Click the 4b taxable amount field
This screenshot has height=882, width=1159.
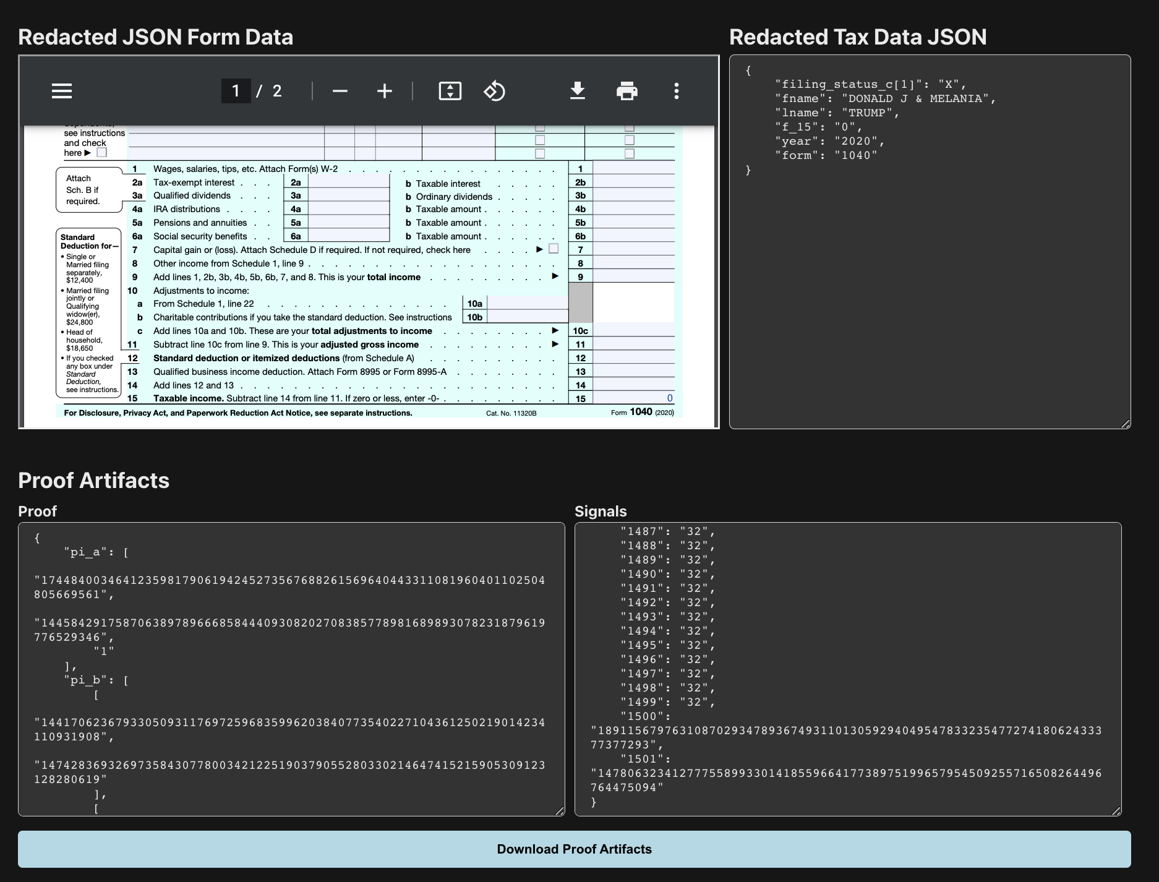tap(633, 209)
